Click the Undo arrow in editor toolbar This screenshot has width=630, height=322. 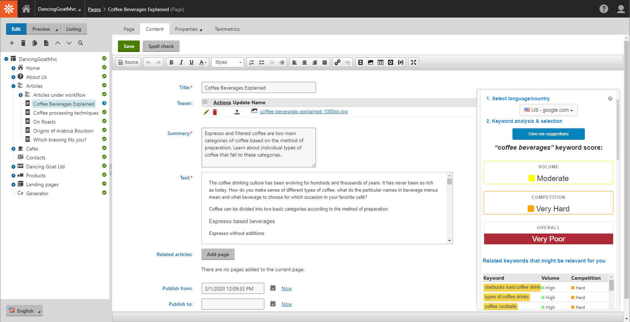(x=148, y=62)
